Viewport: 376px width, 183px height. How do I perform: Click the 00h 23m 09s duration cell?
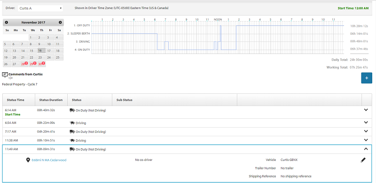(x=46, y=123)
